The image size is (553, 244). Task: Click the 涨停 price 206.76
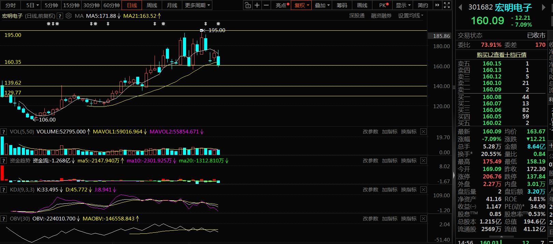[492, 177]
